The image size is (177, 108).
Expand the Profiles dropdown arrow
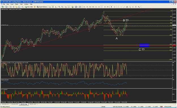point(8,7)
